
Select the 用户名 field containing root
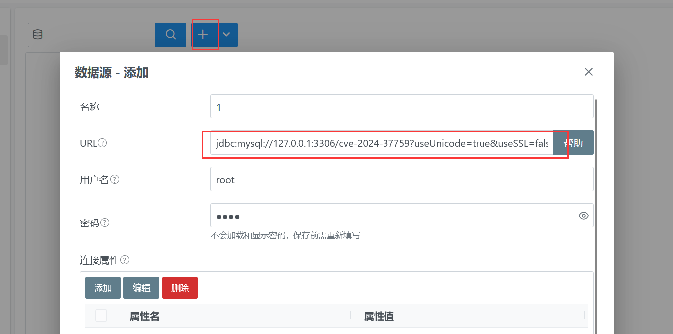point(401,179)
